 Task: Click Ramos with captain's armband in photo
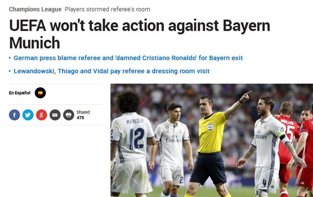[267, 146]
